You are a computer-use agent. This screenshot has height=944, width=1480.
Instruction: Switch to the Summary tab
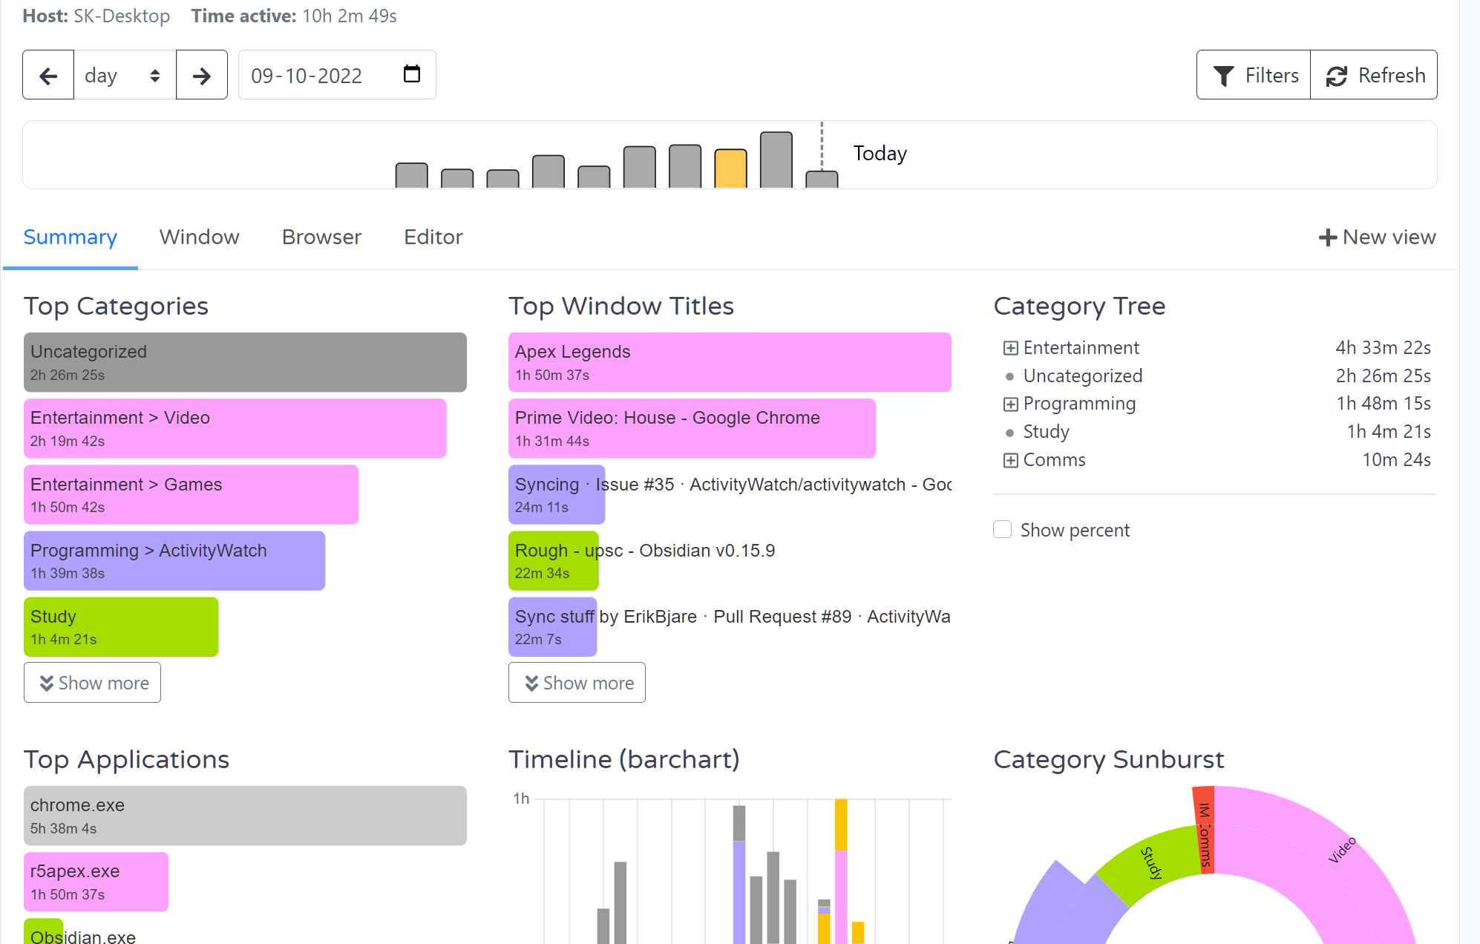pos(71,237)
